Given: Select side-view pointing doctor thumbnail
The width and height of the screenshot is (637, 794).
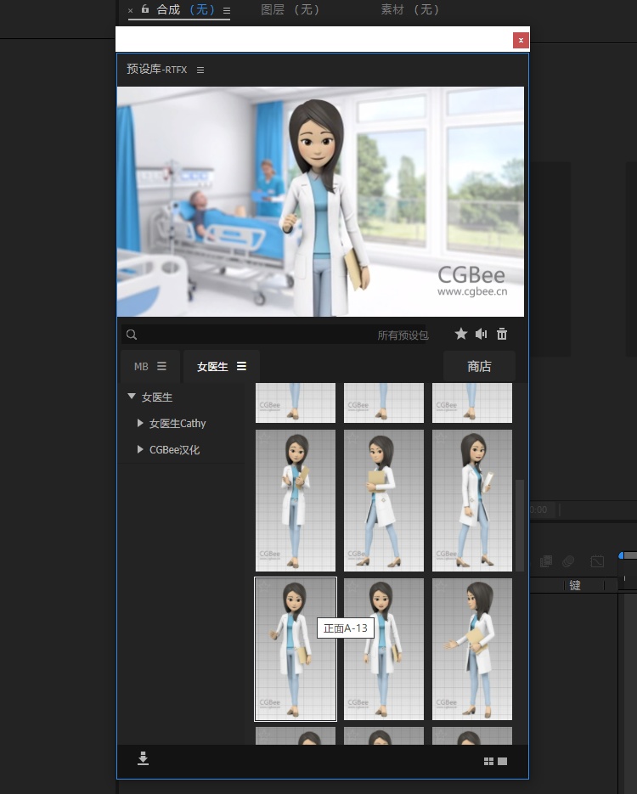Looking at the screenshot, I should (472, 649).
